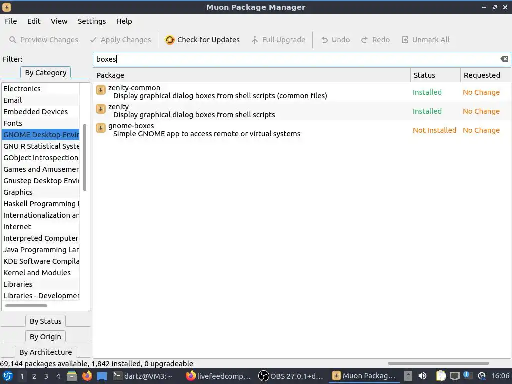This screenshot has height=384, width=512.
Task: Open the File menu
Action: tap(11, 21)
